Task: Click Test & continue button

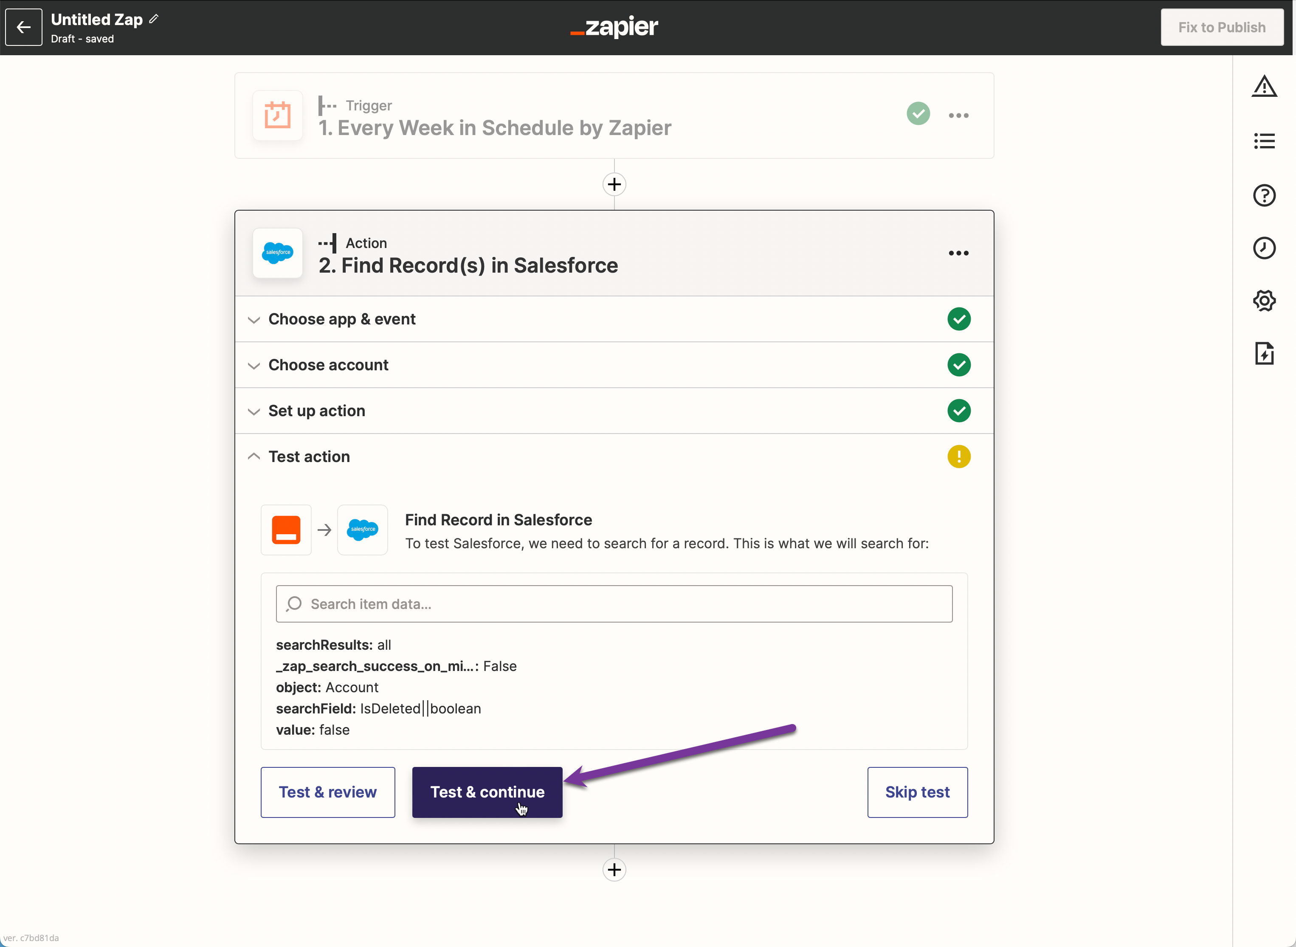Action: tap(487, 792)
